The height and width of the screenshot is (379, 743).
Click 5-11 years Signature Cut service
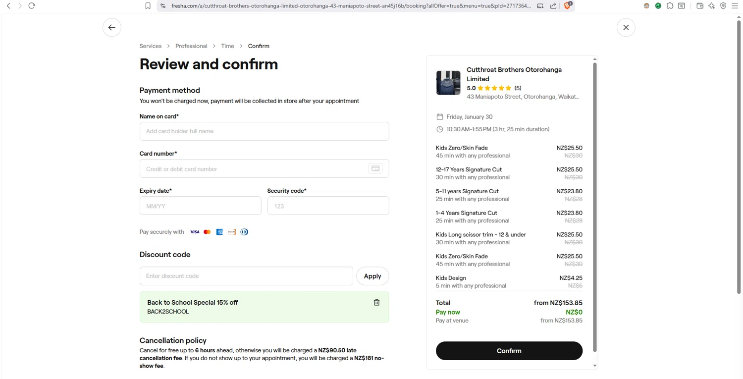(x=509, y=195)
